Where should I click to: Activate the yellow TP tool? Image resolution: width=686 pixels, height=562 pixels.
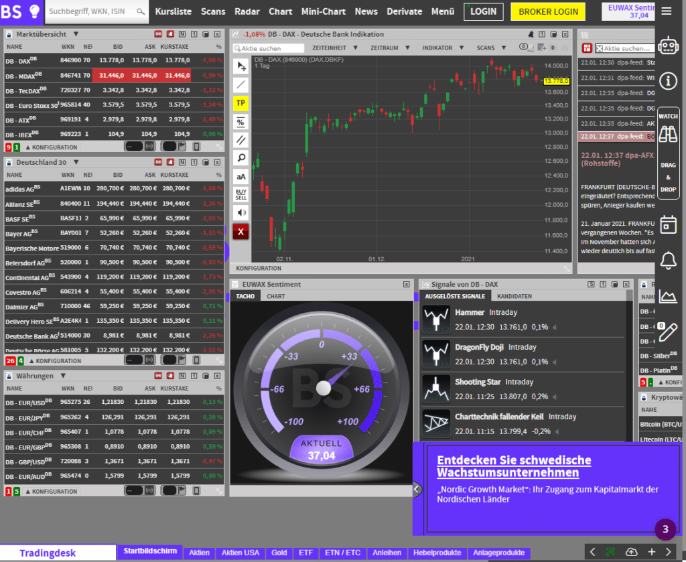[240, 103]
